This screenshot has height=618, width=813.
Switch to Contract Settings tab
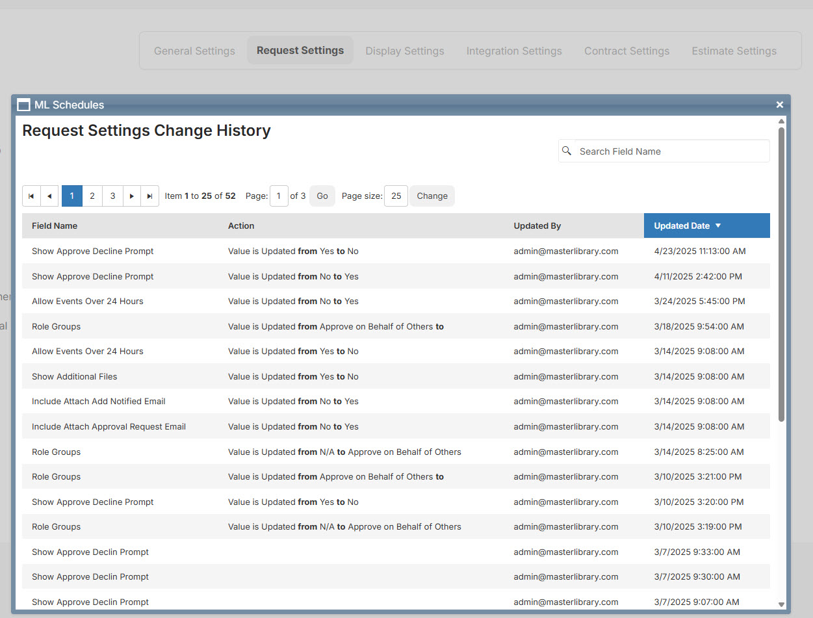pos(626,51)
